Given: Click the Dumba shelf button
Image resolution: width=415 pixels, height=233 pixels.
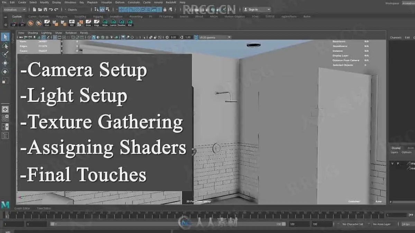Looking at the screenshot, I should click(121, 23).
